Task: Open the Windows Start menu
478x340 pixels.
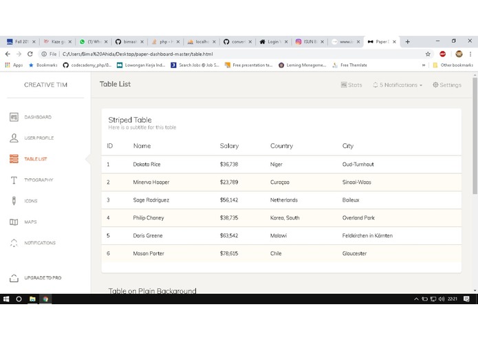Action: (6, 299)
